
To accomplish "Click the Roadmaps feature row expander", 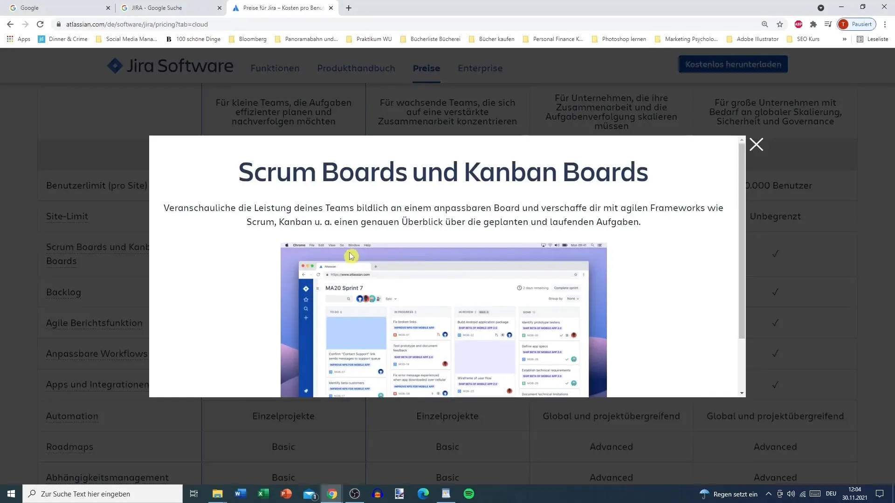I will 69,447.
